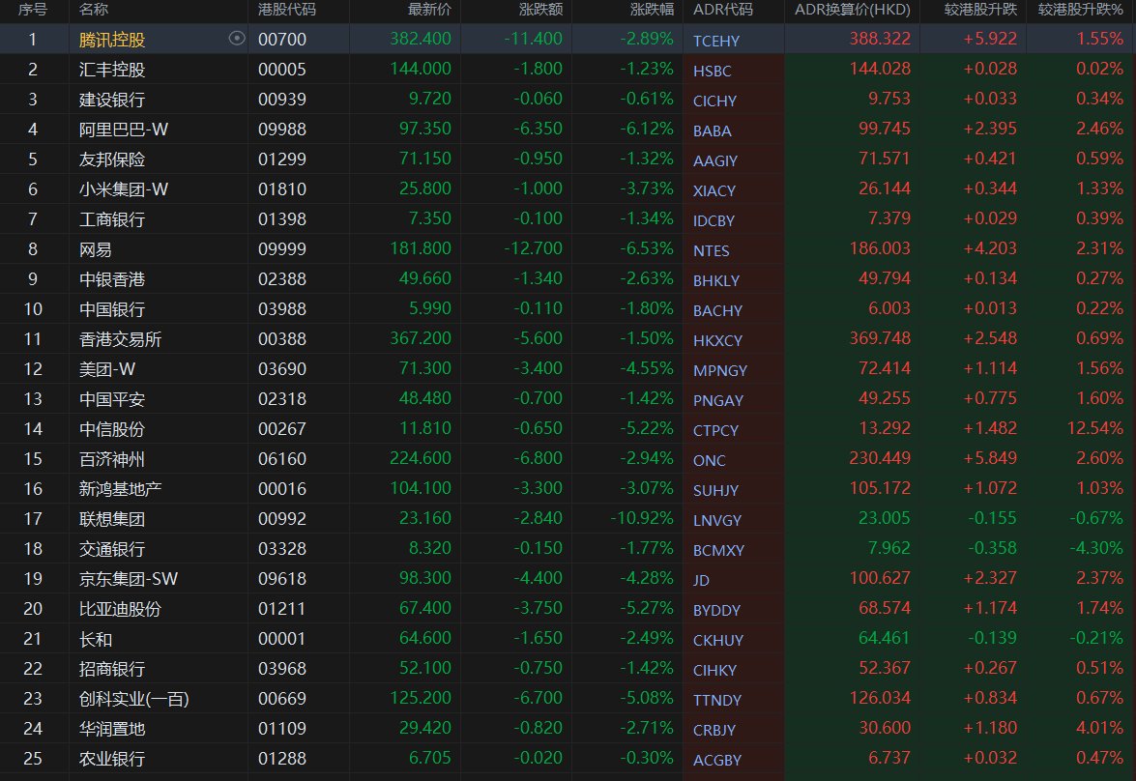This screenshot has width=1136, height=781.
Task: Sort by the 序号 column header
Action: point(33,10)
